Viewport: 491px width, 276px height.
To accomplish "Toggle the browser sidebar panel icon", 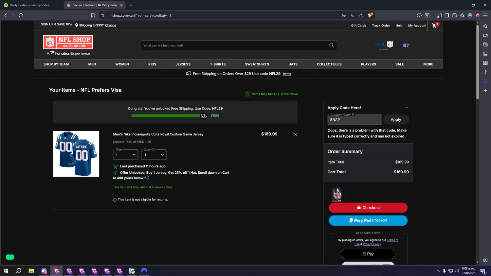I will pyautogui.click(x=447, y=15).
